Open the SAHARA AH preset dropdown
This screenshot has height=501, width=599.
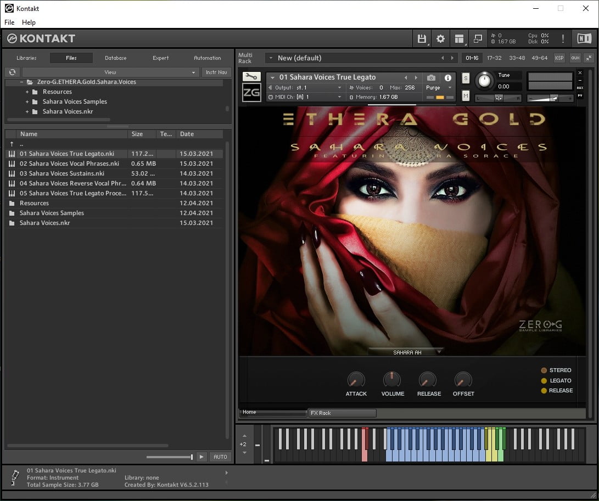407,352
